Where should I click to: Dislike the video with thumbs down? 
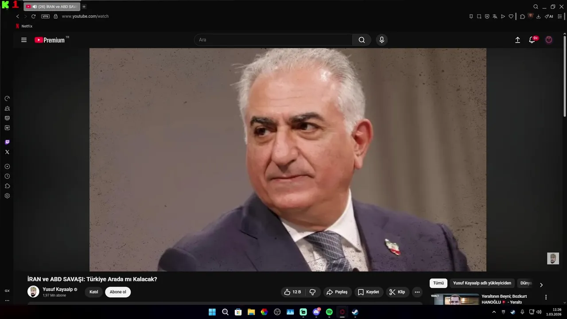tap(312, 292)
